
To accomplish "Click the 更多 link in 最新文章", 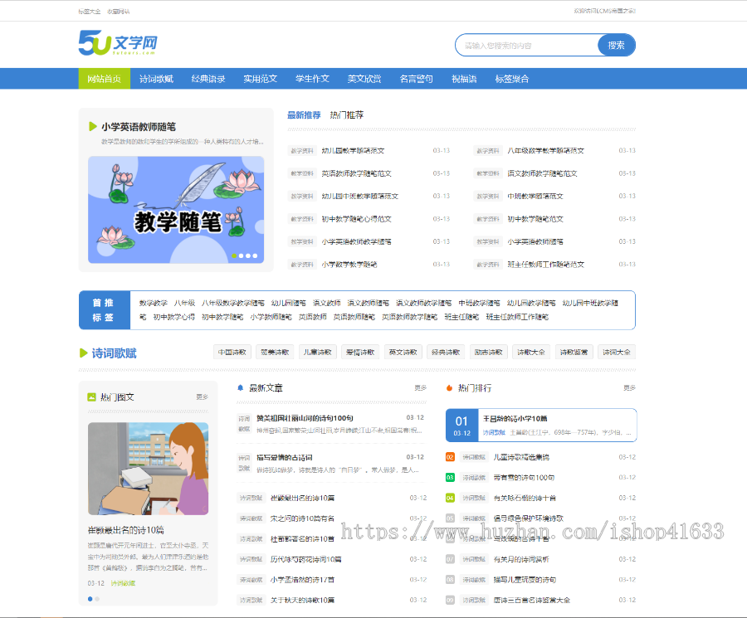I will [x=421, y=388].
